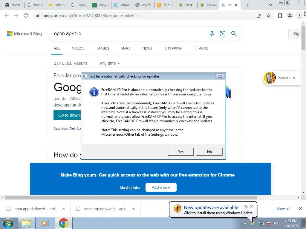This screenshot has height=229, width=306.
Task: Click the Bing search magnifier icon
Action: tap(234, 34)
